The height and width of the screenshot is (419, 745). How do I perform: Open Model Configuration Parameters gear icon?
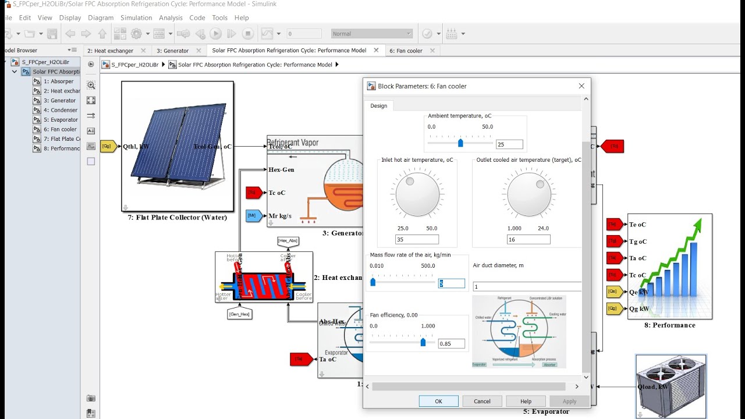(137, 34)
